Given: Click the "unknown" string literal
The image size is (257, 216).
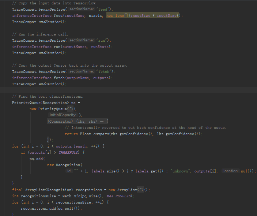Looking at the screenshot, I should pos(180,171).
